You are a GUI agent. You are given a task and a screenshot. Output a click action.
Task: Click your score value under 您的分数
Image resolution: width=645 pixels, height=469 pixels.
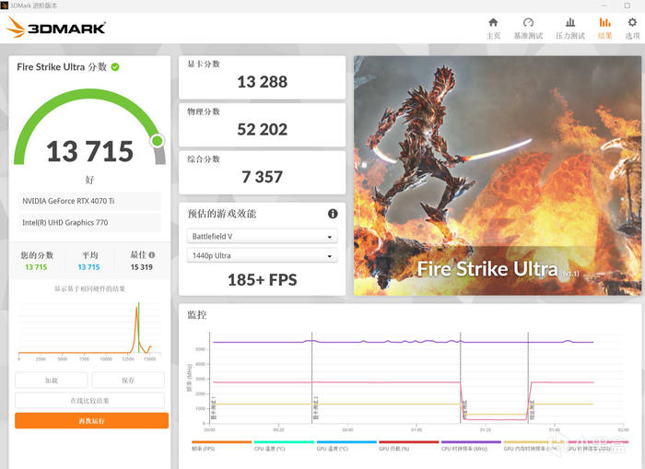coord(36,267)
